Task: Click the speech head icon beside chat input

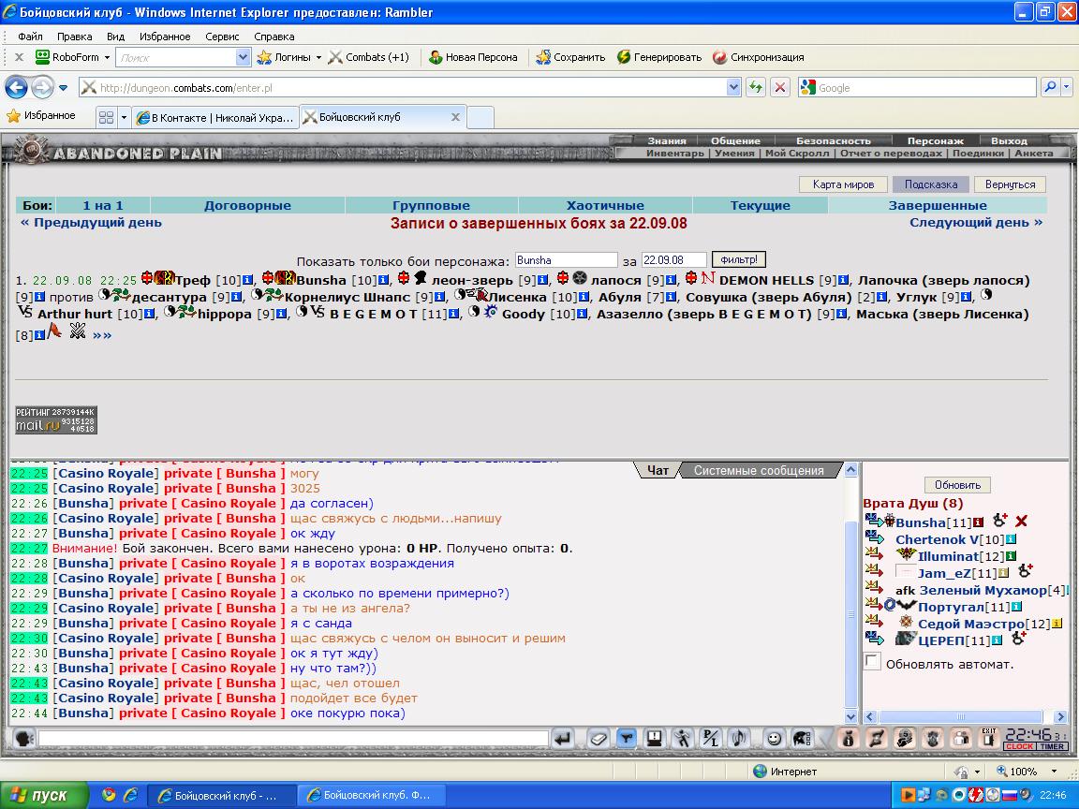Action: pos(23,739)
